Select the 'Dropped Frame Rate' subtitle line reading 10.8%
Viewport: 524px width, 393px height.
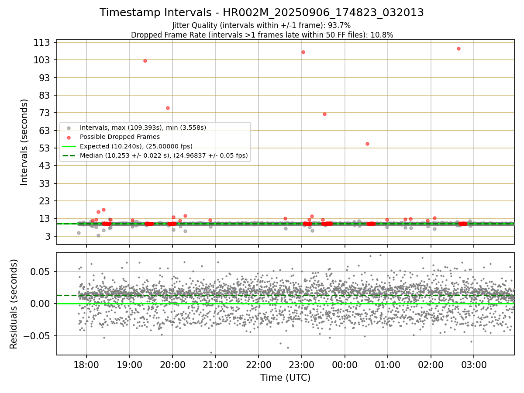click(x=262, y=35)
